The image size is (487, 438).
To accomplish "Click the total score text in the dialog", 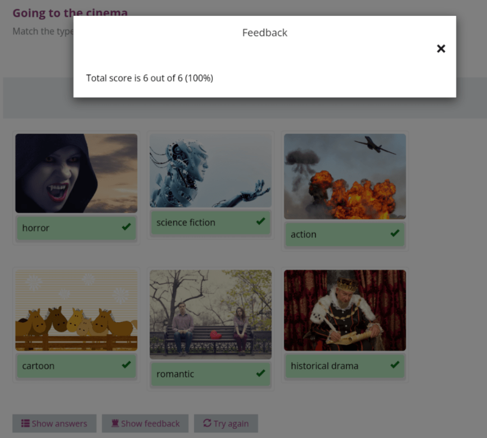I will click(149, 78).
